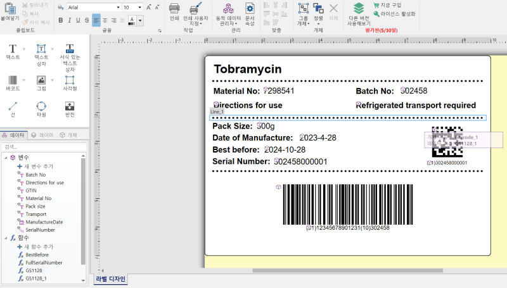Select the Data Matrix 2D barcode on label
The image size is (507, 288).
tap(447, 142)
